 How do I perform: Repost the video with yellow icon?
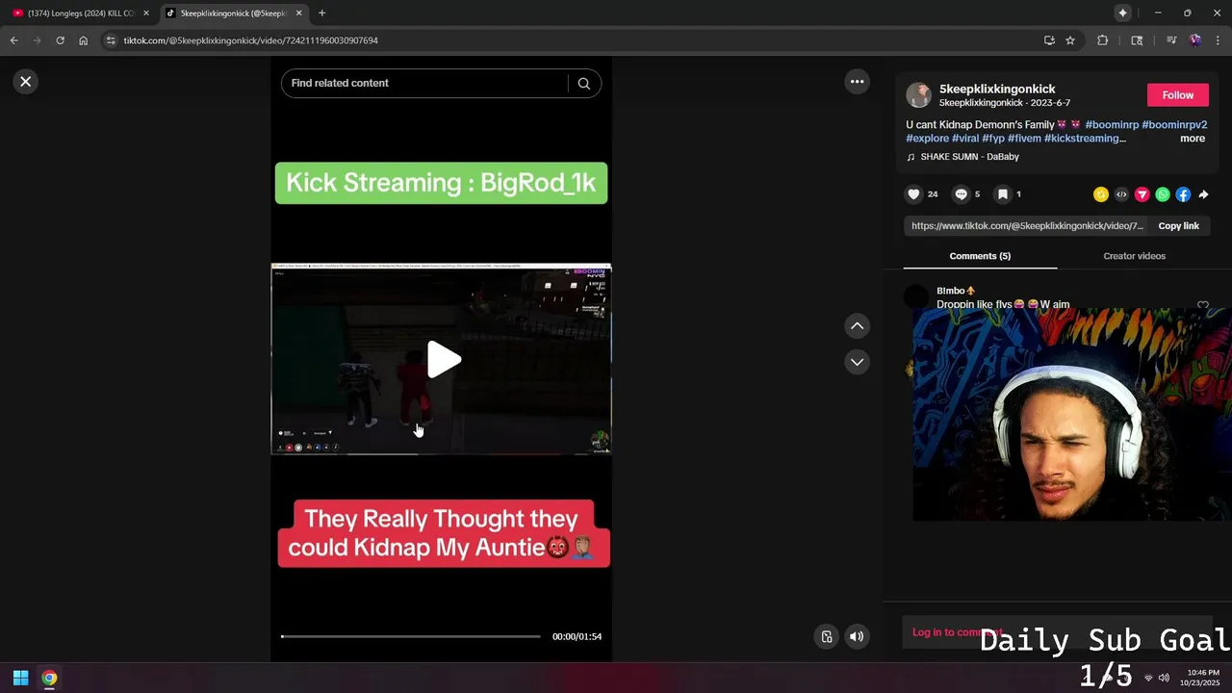coord(1101,194)
